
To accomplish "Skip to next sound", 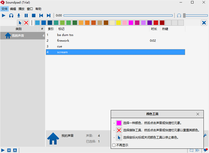I will (49, 15).
